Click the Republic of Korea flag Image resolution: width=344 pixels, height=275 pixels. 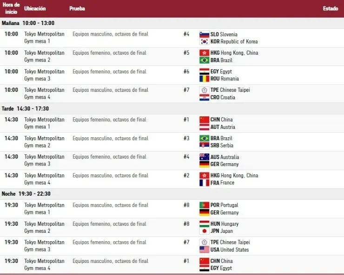coord(204,41)
